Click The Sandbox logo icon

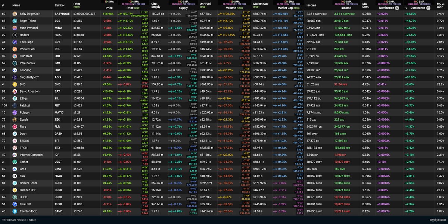click(15, 211)
